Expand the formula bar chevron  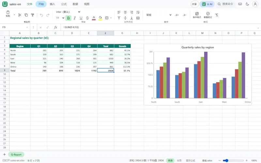pos(258,28)
